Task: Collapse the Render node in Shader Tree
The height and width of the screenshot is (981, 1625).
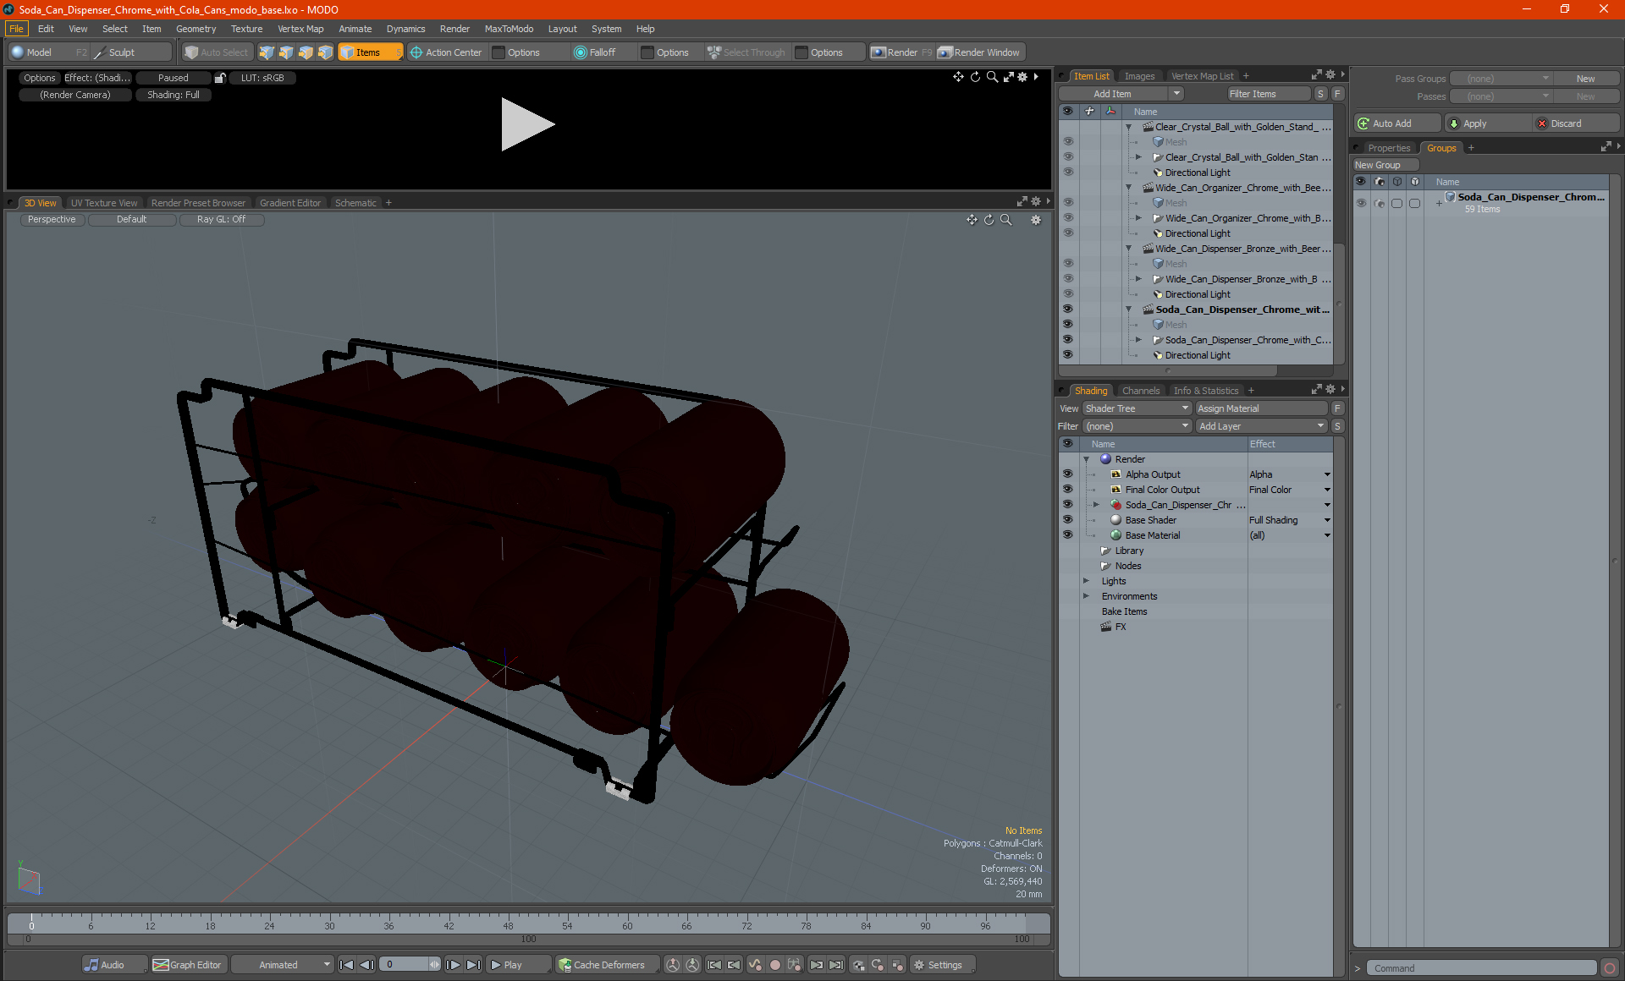Action: 1086,459
